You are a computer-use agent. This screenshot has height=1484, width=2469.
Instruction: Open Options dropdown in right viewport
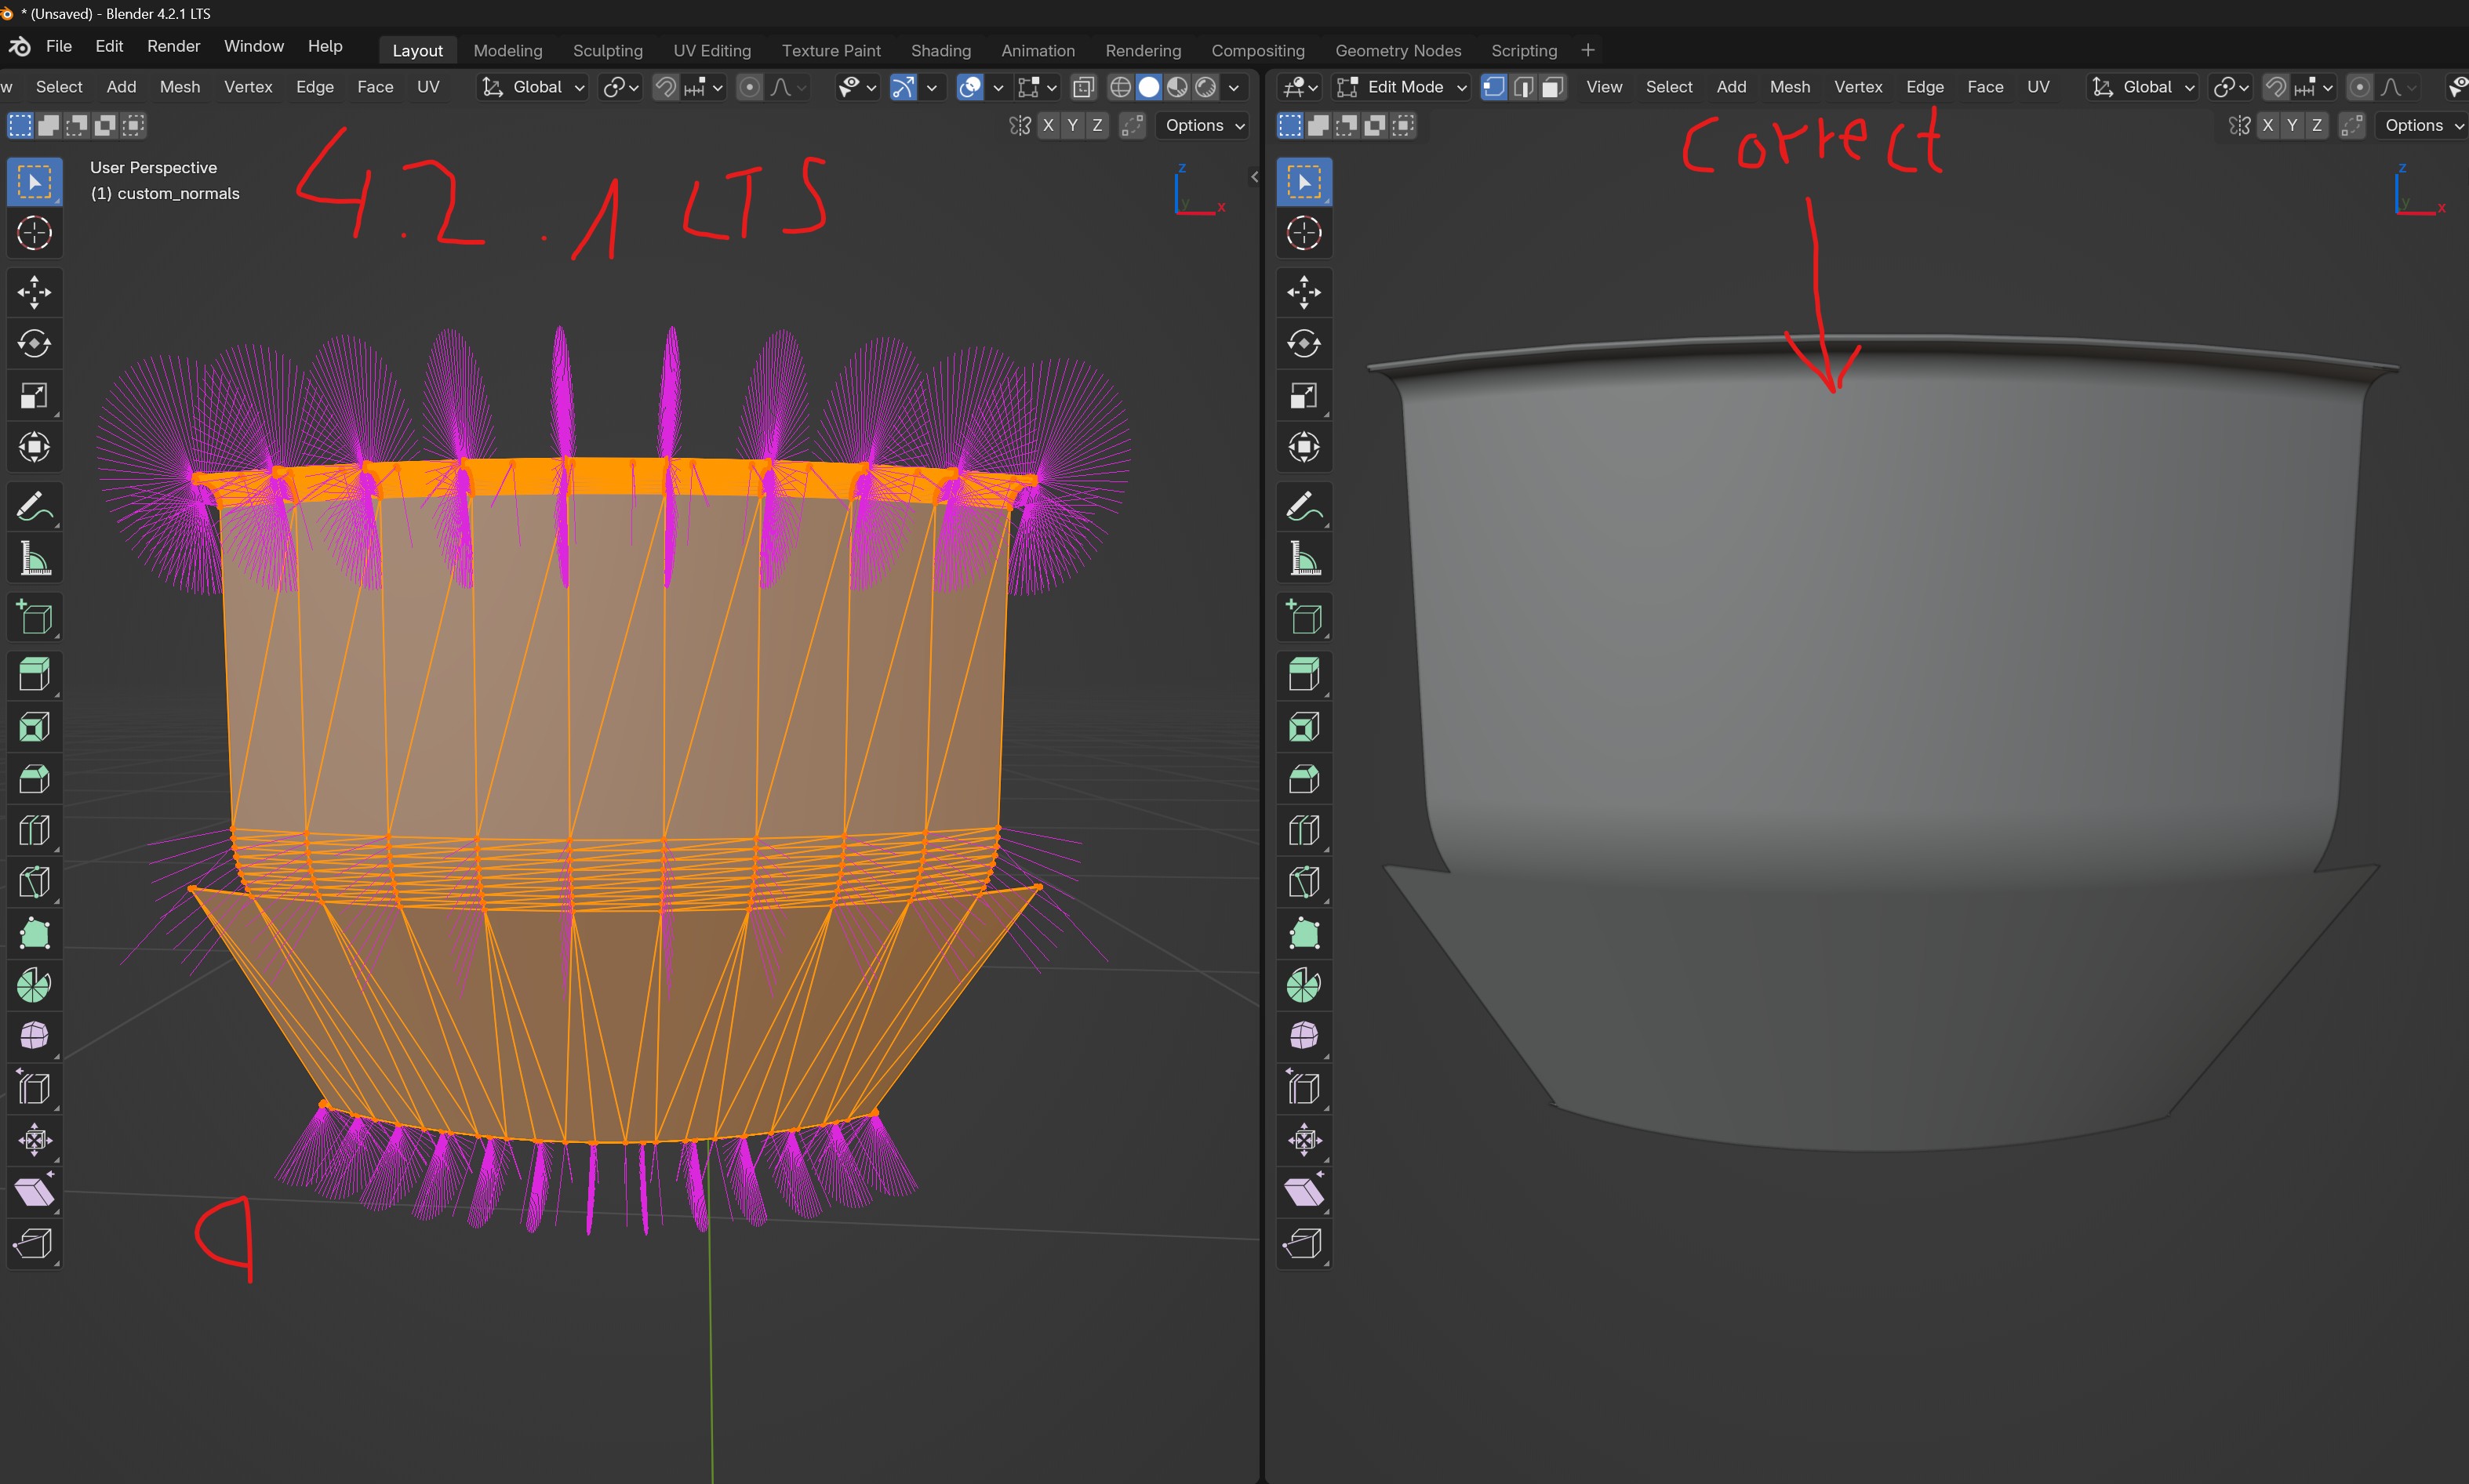point(2424,125)
